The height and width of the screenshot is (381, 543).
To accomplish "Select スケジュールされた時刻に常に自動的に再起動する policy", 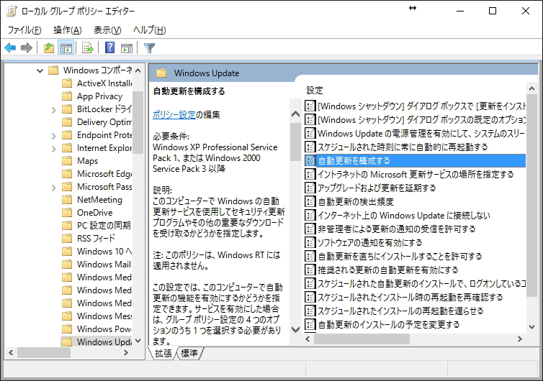I will (403, 147).
